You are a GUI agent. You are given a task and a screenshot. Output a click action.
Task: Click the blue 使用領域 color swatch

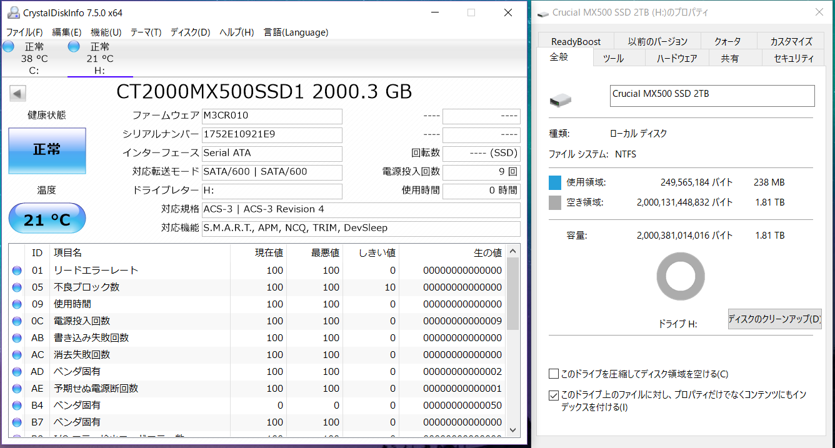coord(555,182)
